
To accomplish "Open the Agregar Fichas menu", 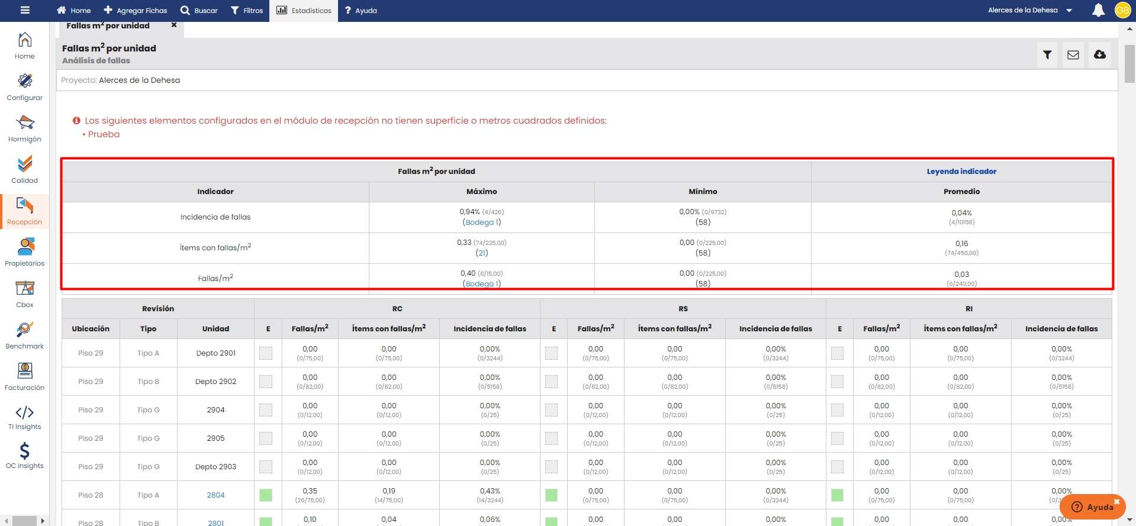I will [136, 10].
